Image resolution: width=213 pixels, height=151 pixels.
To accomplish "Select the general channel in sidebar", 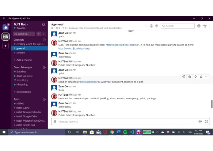I will click(29, 48).
